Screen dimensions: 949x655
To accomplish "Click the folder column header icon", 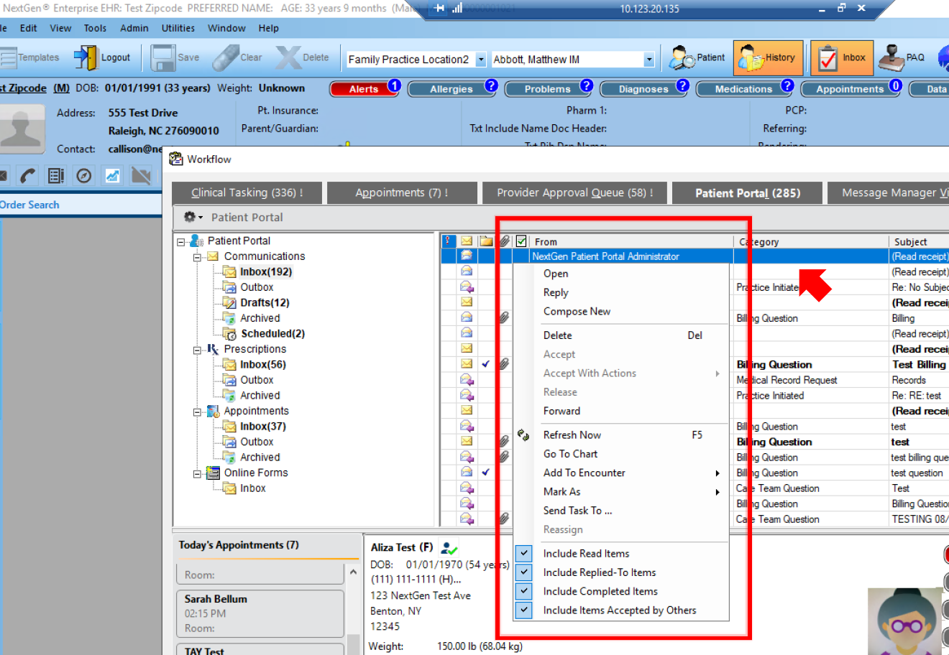I will [486, 241].
